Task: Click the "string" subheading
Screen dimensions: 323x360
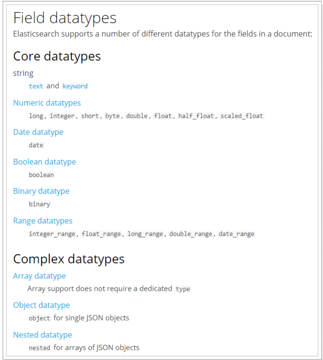Action: [x=23, y=73]
